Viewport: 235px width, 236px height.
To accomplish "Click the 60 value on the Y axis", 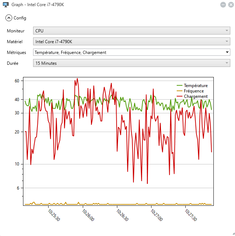I will click(x=17, y=81).
